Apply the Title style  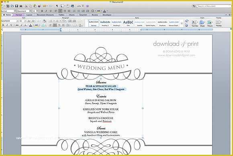click(x=128, y=23)
